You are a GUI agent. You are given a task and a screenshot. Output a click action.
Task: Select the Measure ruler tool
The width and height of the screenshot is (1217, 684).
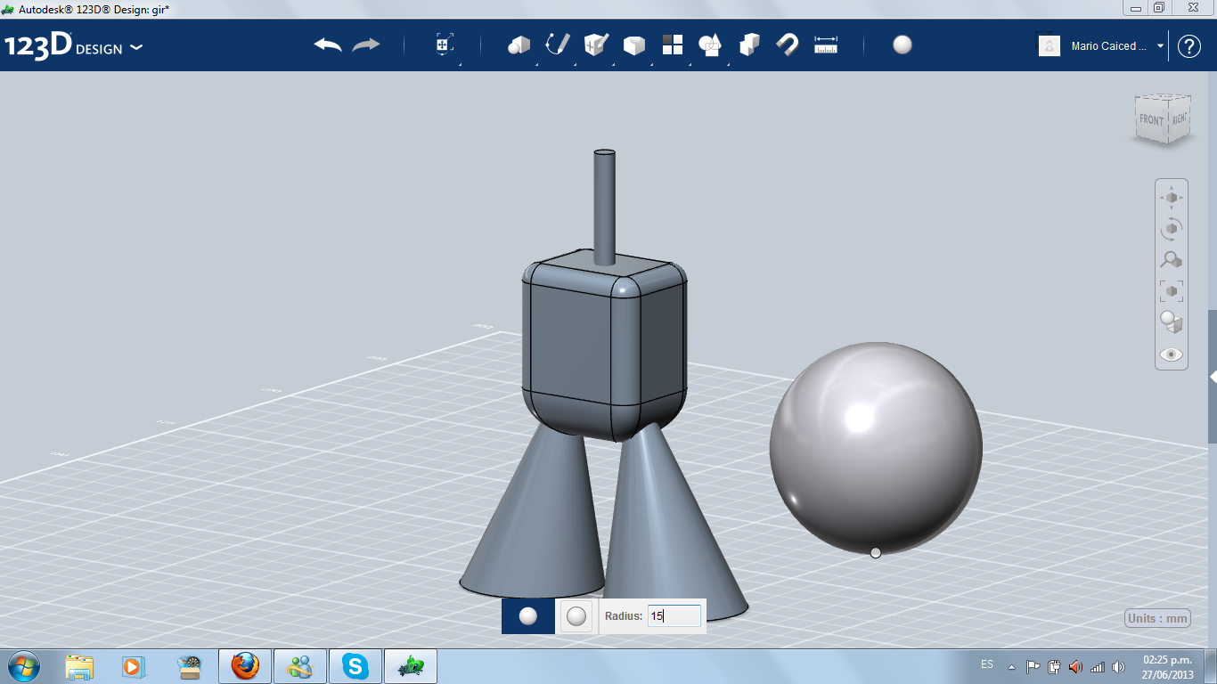point(826,45)
